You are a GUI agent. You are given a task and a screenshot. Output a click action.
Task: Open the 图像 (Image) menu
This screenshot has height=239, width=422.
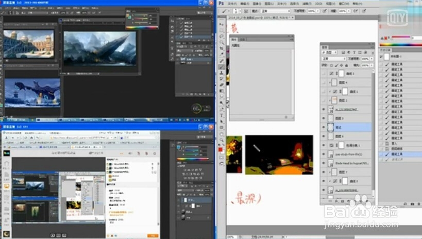(x=257, y=4)
